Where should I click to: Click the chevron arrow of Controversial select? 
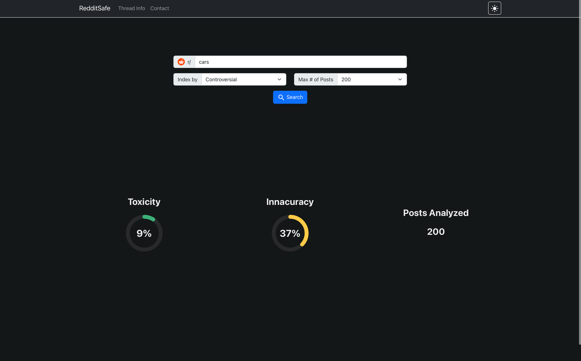[279, 79]
